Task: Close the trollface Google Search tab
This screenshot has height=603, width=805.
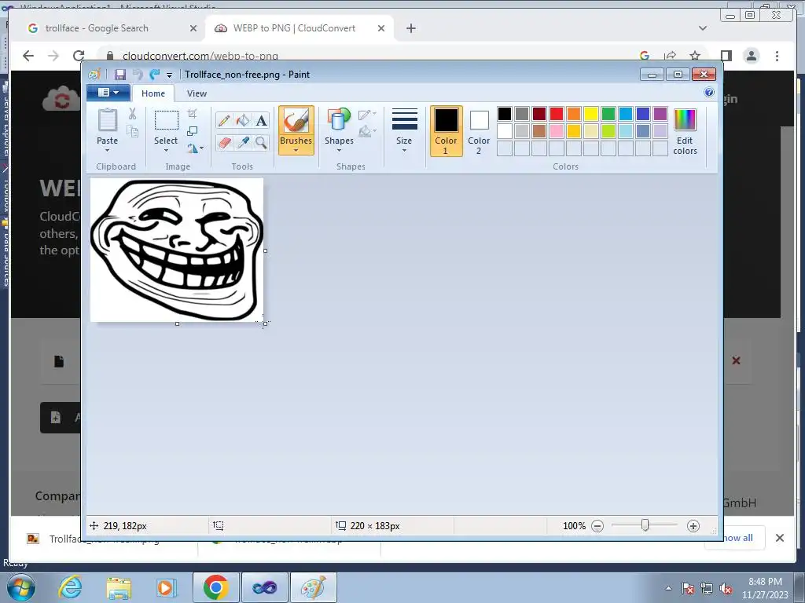Action: pos(193,28)
